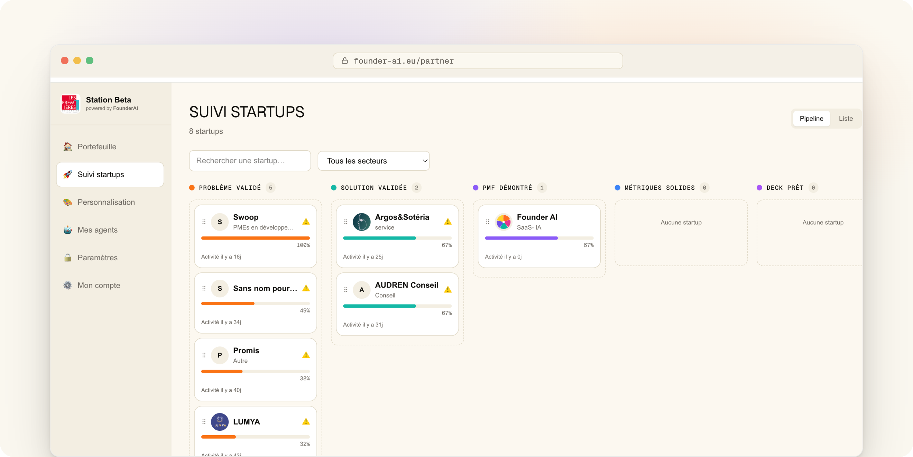Click the Argos&Sotéria teal progress bar
Image resolution: width=913 pixels, height=457 pixels.
coord(397,238)
